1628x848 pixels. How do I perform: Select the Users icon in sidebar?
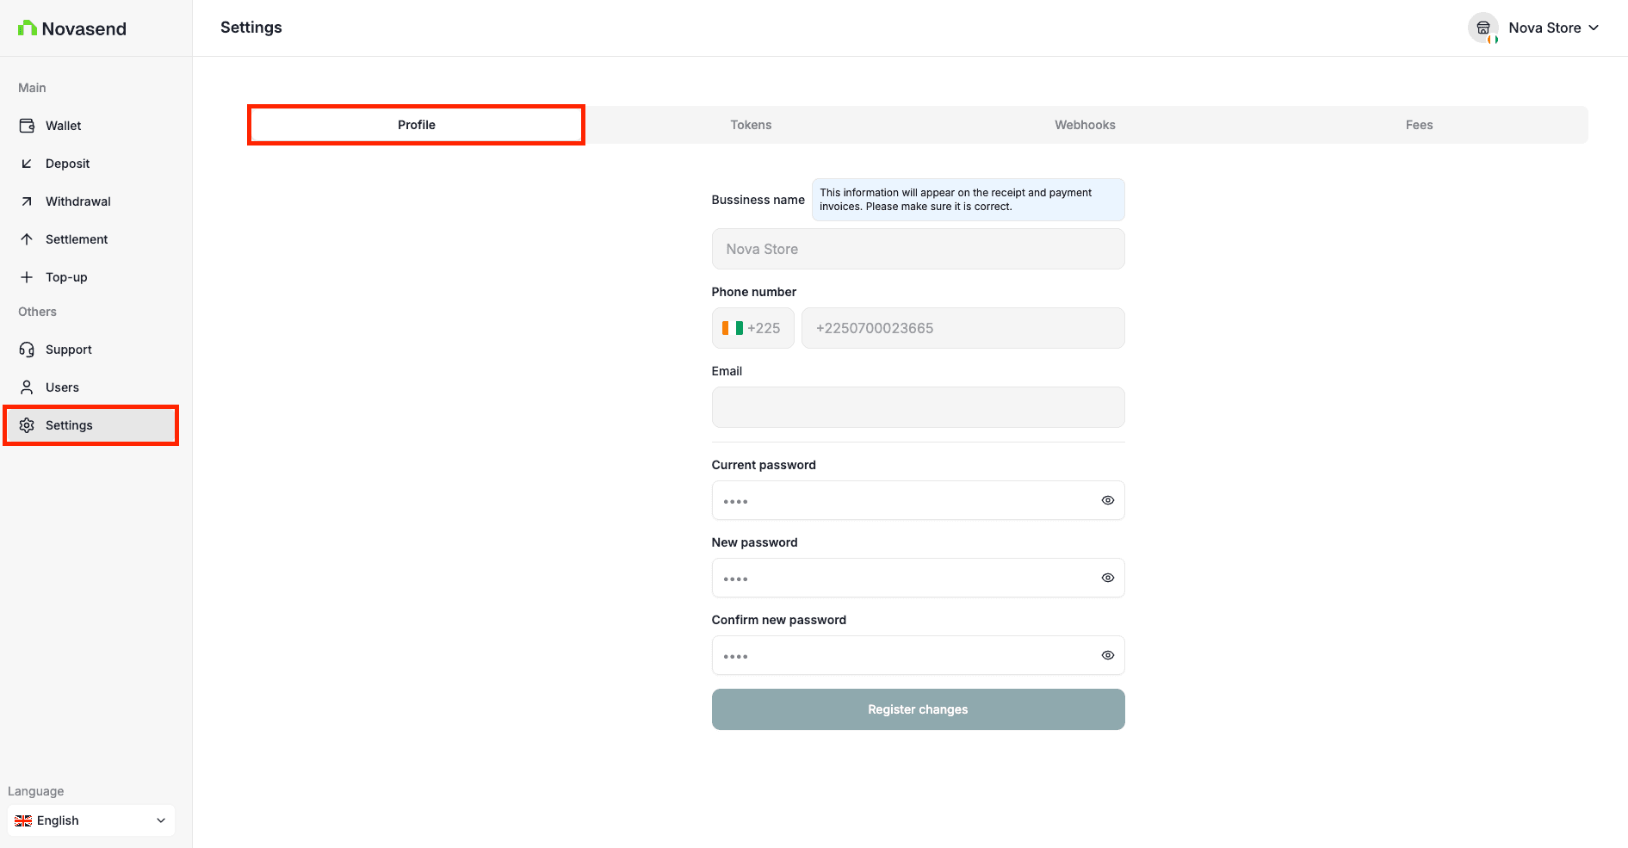27,387
